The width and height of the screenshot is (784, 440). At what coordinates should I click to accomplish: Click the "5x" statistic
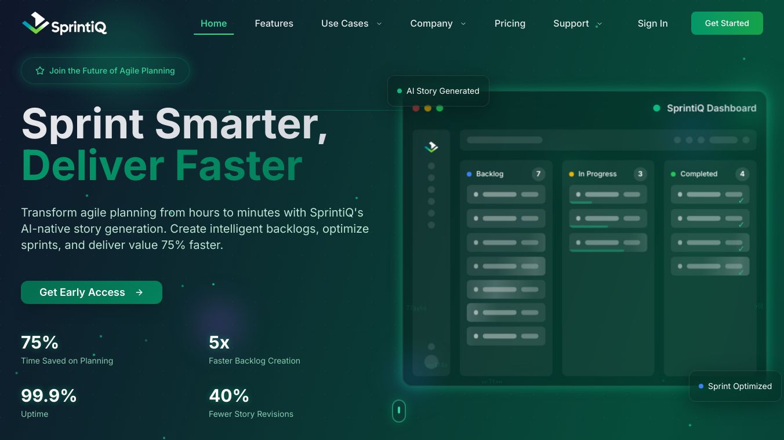pos(219,342)
